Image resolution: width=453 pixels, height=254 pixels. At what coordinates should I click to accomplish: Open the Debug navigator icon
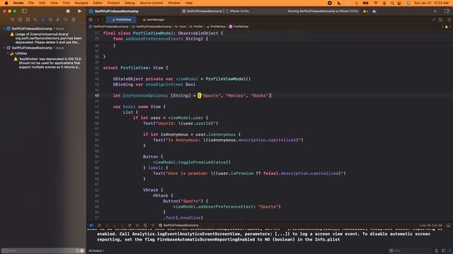(x=58, y=20)
